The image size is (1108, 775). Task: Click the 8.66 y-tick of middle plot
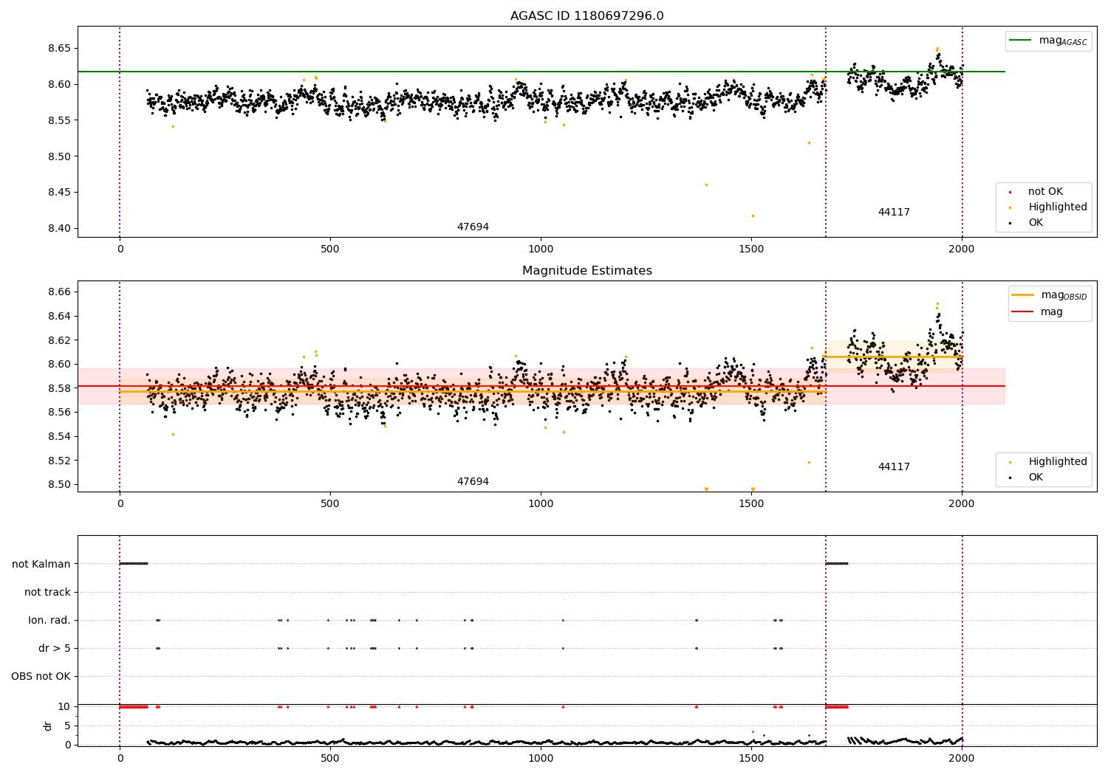point(59,292)
